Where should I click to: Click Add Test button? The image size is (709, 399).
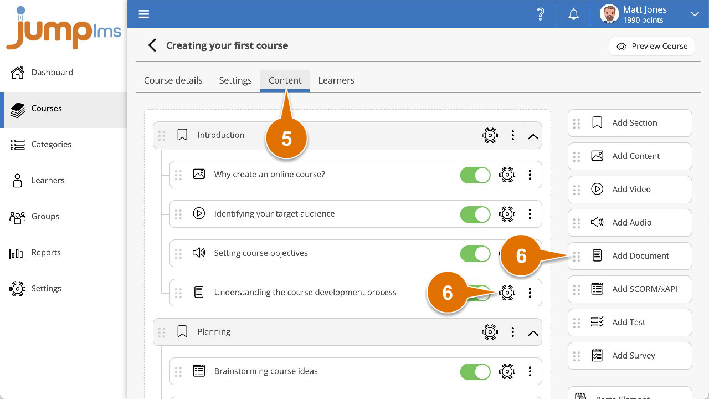[630, 323]
